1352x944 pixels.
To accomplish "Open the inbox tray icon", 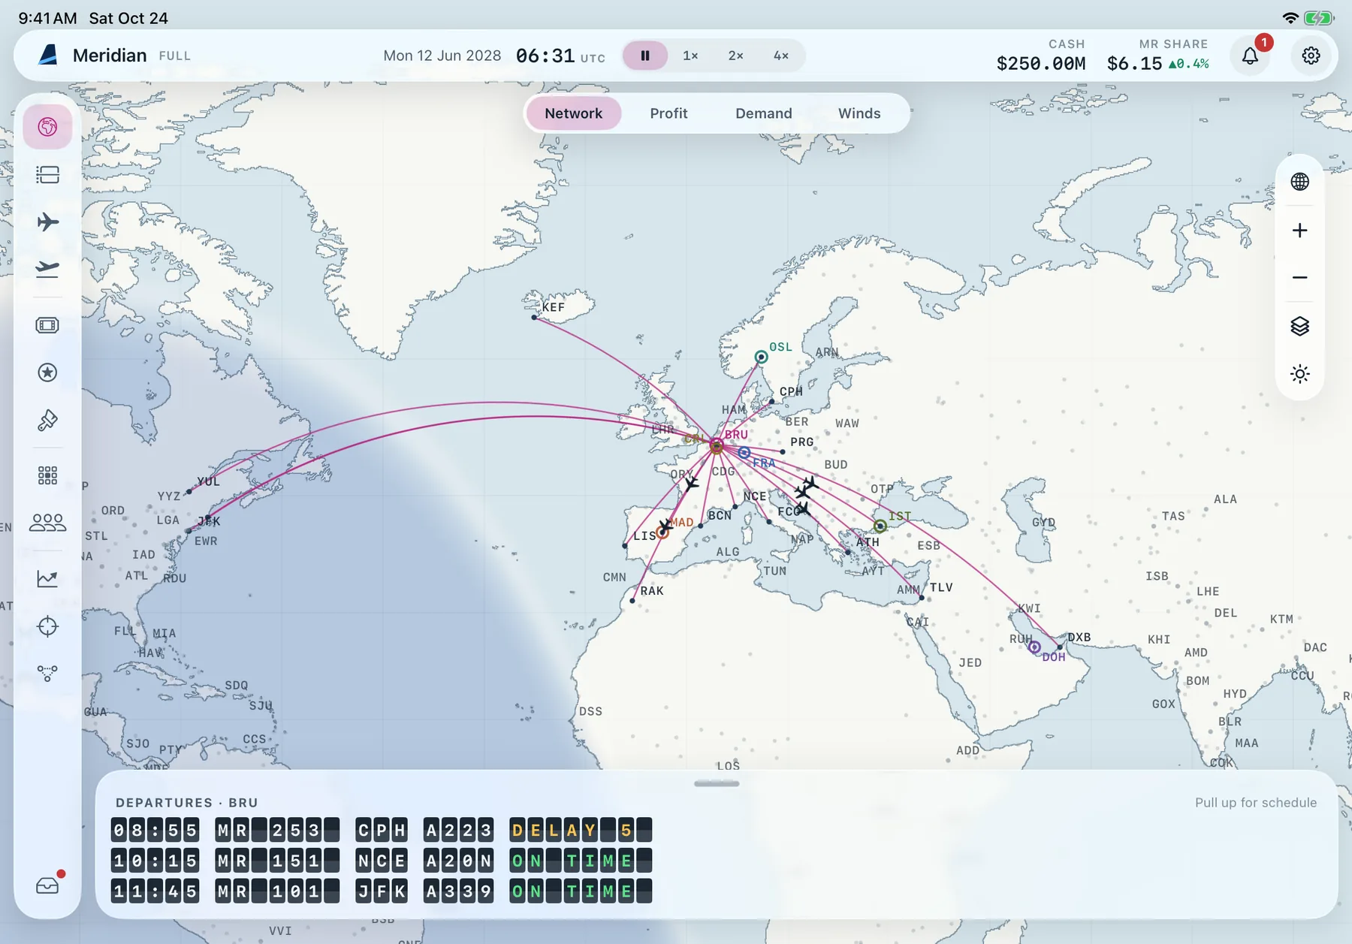I will pos(47,885).
